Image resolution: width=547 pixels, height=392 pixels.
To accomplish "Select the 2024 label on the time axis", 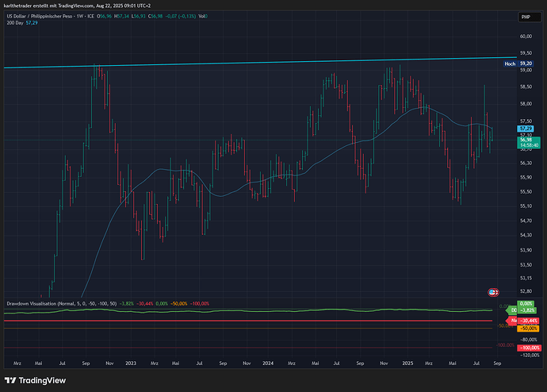I will (269, 362).
